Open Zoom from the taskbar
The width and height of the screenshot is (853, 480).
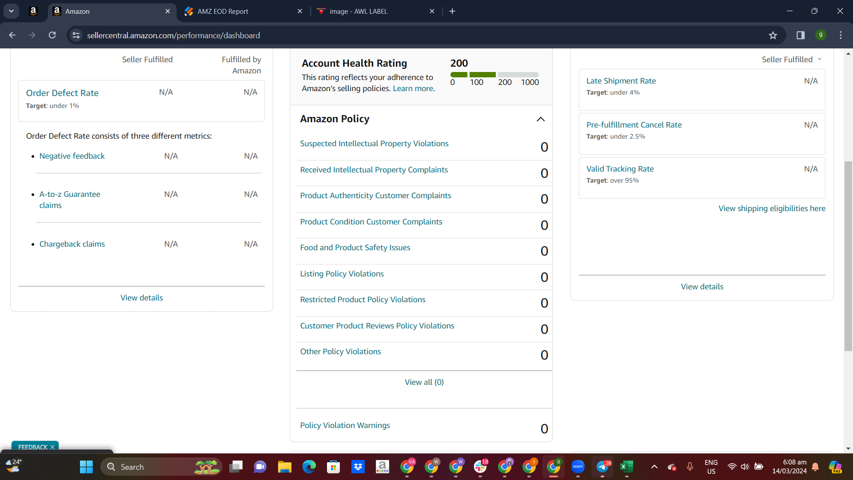click(578, 467)
